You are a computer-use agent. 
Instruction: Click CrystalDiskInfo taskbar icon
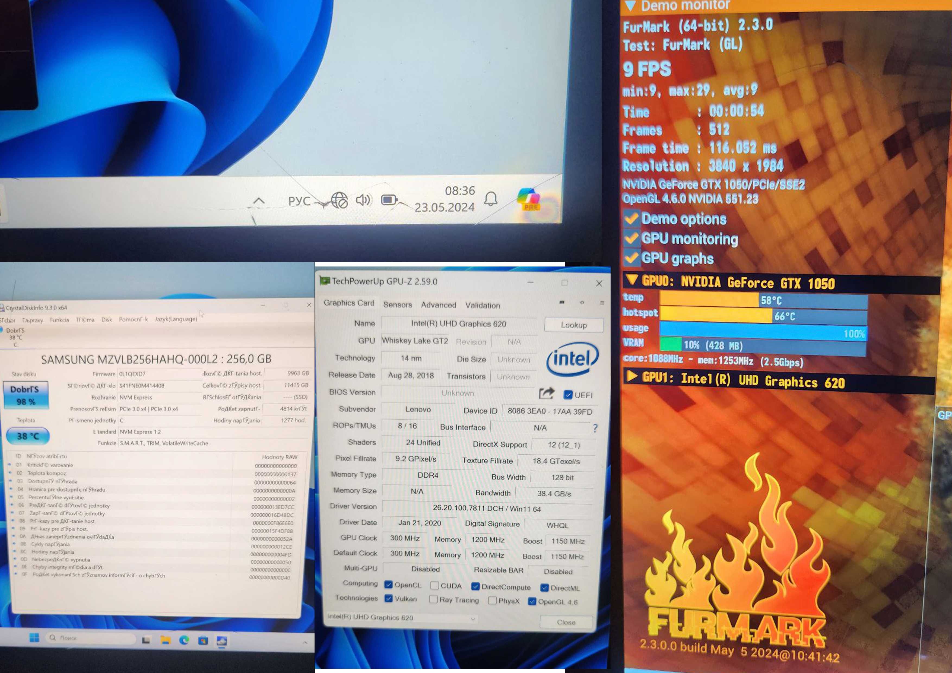click(221, 641)
